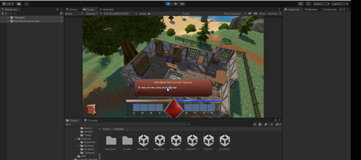This screenshot has height=160, width=361.
Task: Expand the DontDestroyOnLoad scene
Action: click(8, 21)
